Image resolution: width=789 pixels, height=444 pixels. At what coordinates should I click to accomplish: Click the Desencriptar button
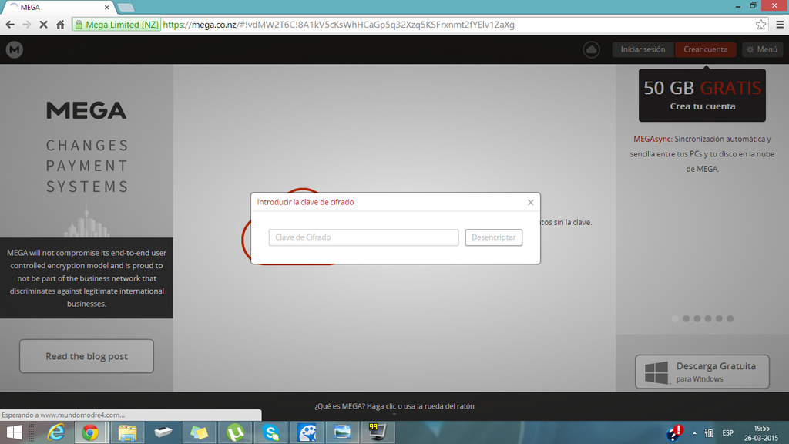(494, 237)
